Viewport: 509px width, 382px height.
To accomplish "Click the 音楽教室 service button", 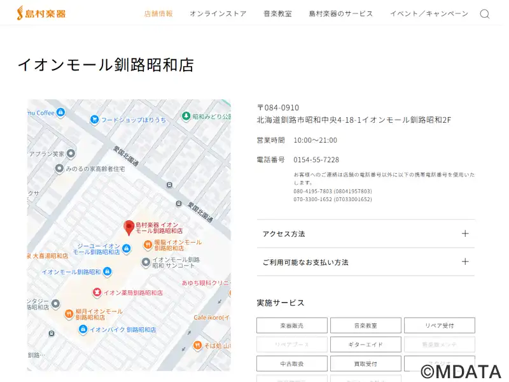I will 365,325.
